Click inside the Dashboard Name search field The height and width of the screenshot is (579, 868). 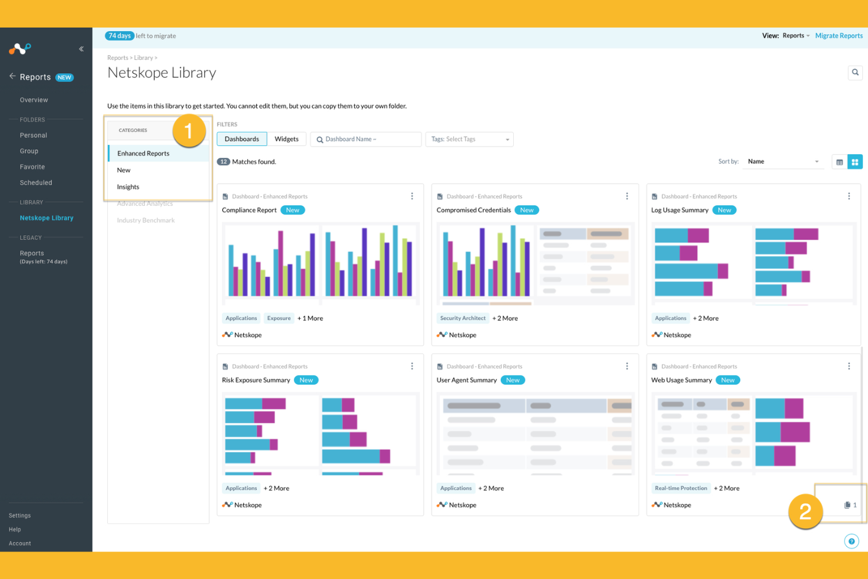pos(365,139)
